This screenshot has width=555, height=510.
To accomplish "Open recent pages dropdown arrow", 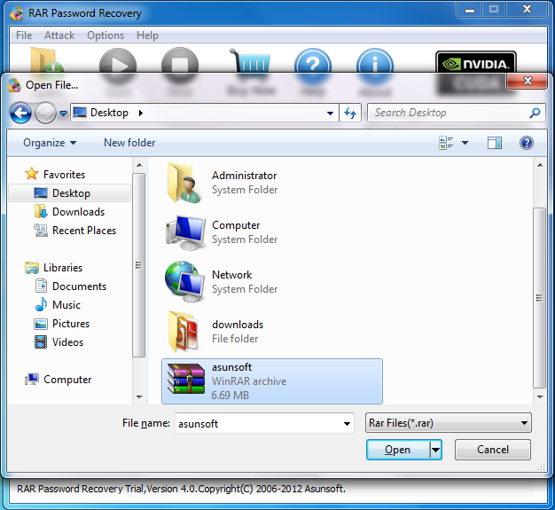I will (63, 114).
